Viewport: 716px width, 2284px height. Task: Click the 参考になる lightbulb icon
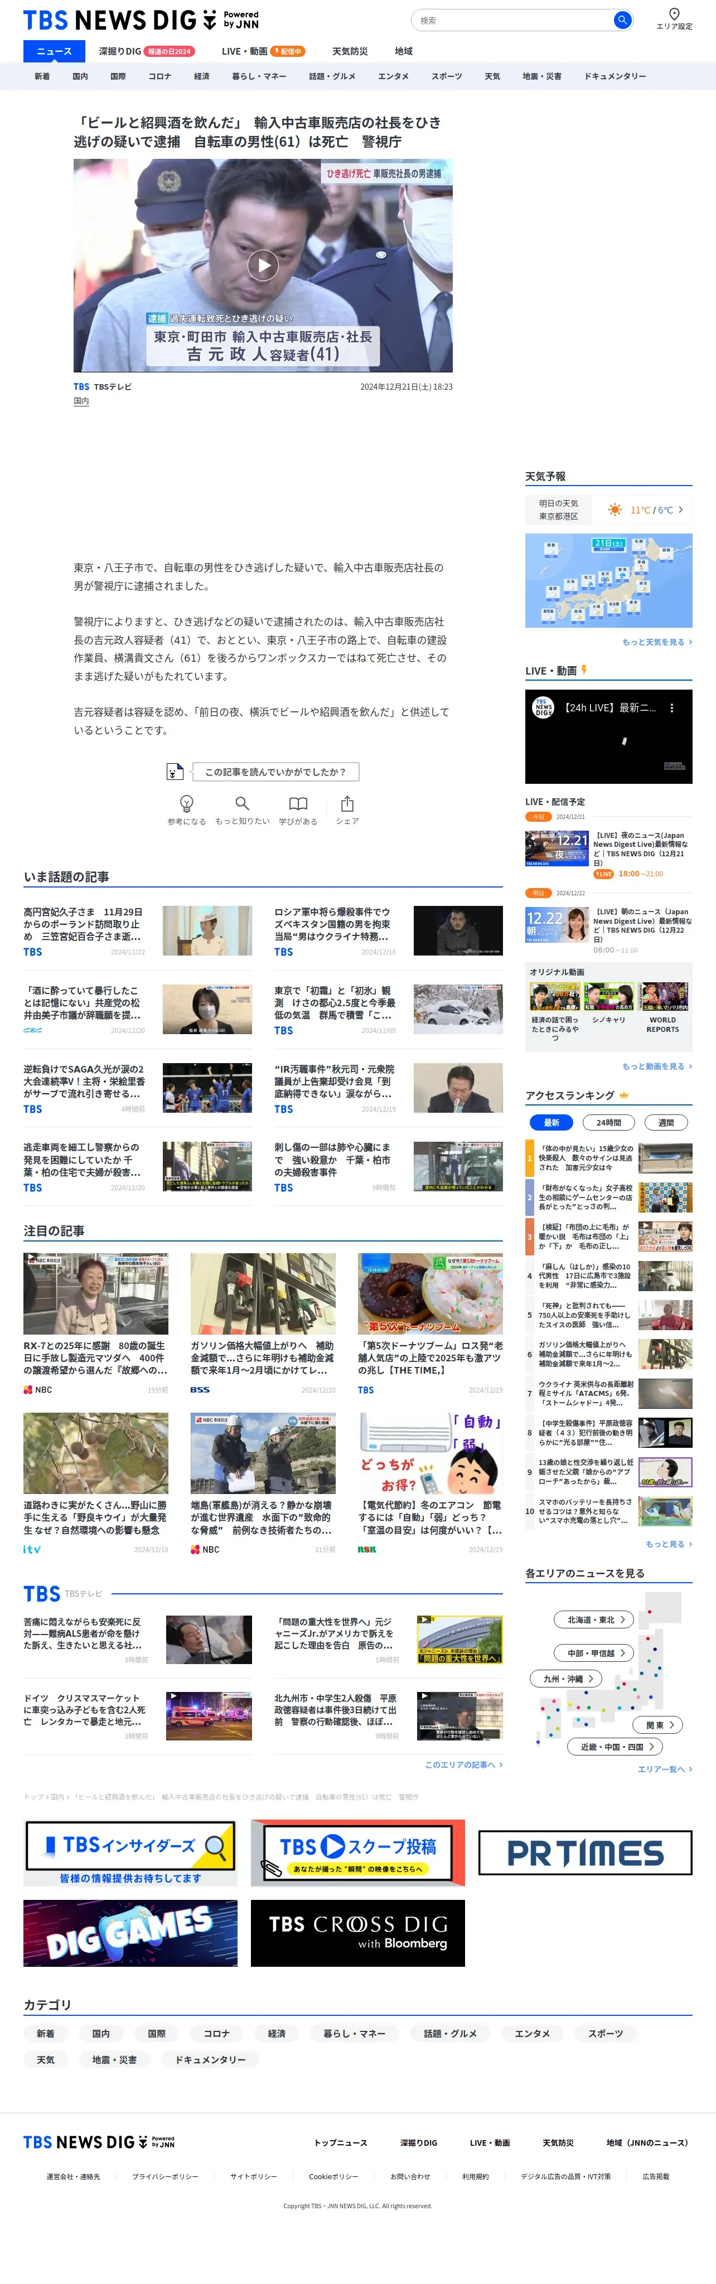pos(186,803)
